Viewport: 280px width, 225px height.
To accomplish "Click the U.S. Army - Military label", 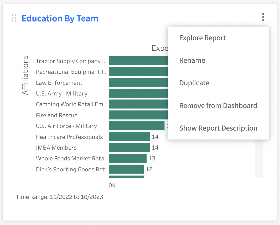I will (x=62, y=94).
